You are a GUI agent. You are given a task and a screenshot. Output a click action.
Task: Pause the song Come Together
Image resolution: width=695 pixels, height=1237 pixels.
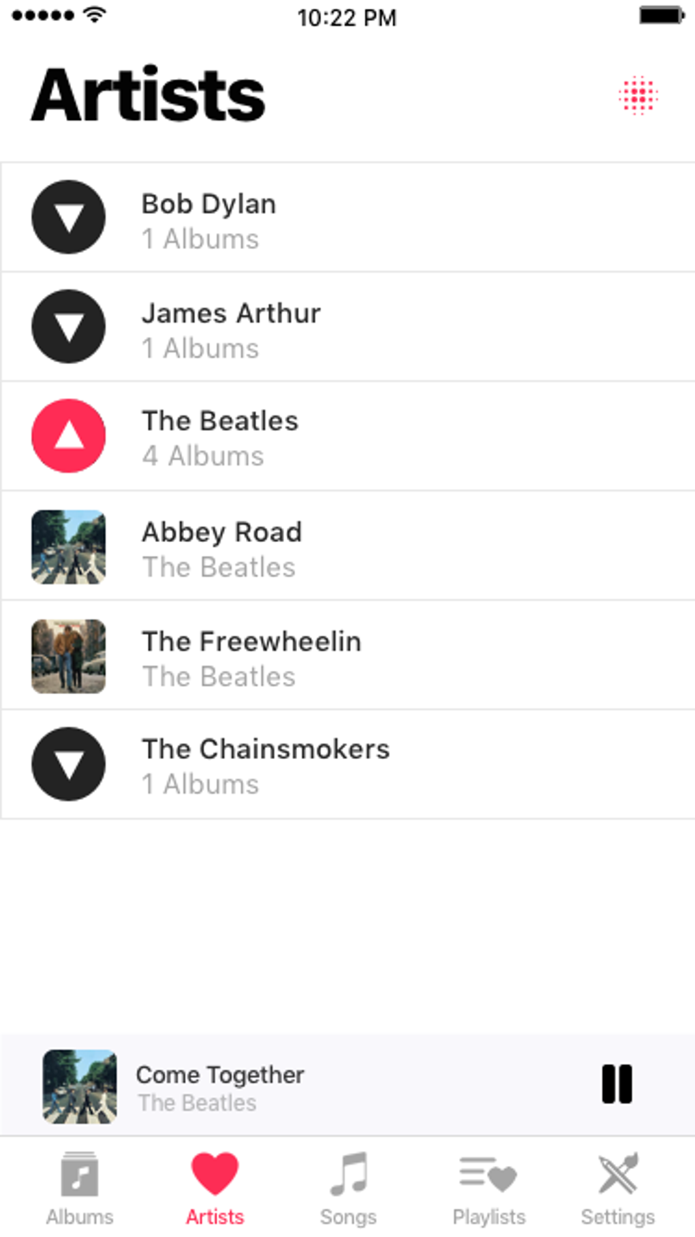coord(617,1084)
